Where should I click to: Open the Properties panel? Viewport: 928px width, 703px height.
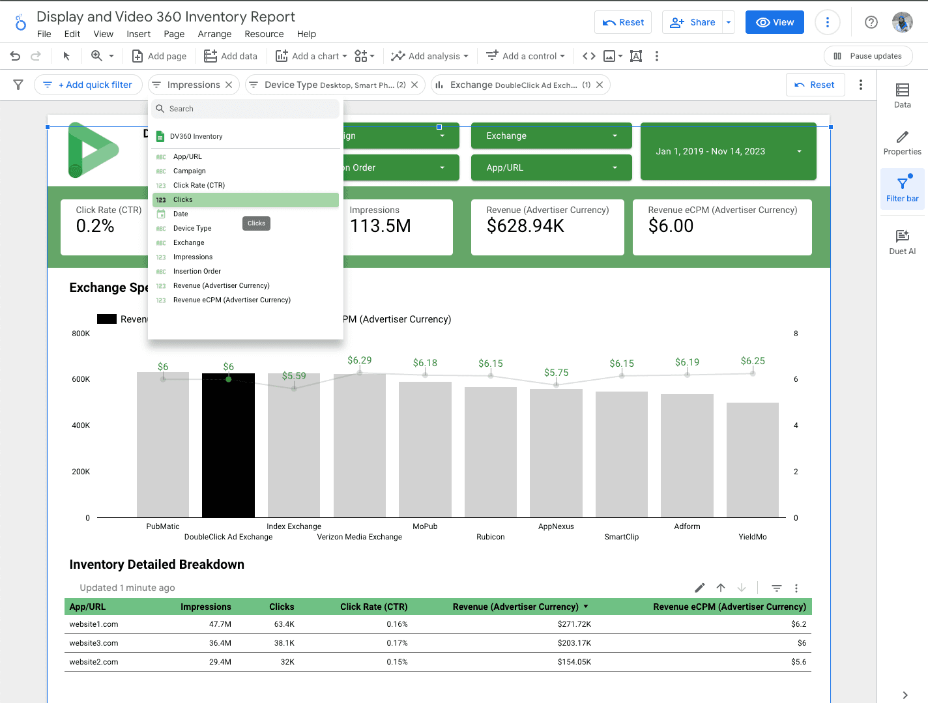click(x=903, y=143)
